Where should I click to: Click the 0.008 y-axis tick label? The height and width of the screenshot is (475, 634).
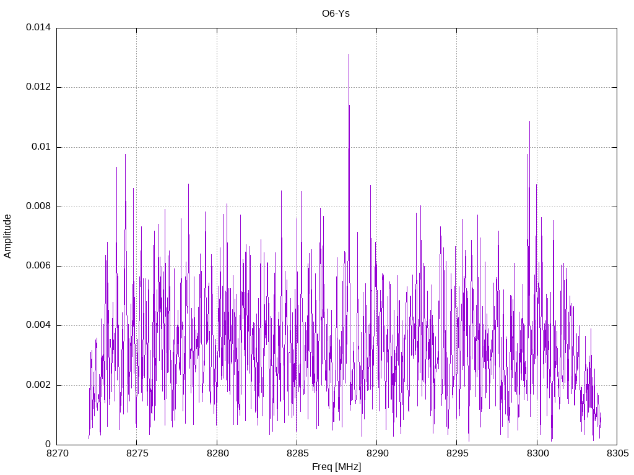click(x=38, y=207)
